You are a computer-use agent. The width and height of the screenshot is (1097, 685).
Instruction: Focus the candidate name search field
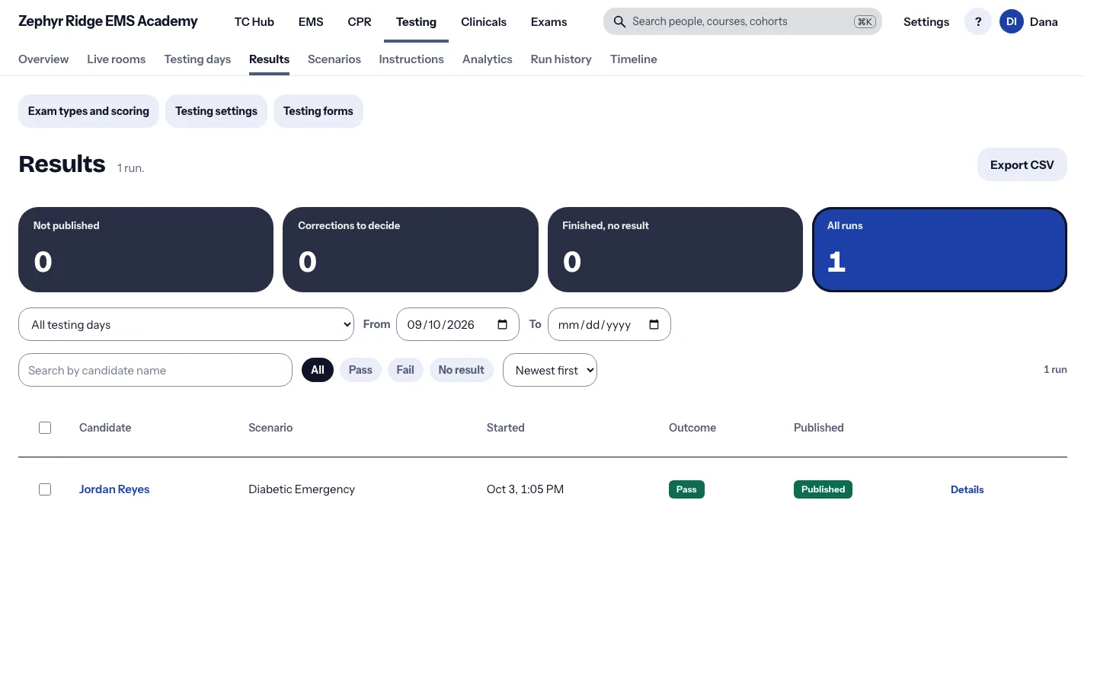tap(155, 370)
